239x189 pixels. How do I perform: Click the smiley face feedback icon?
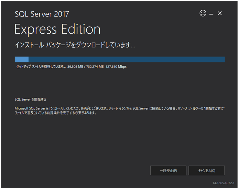(x=203, y=13)
